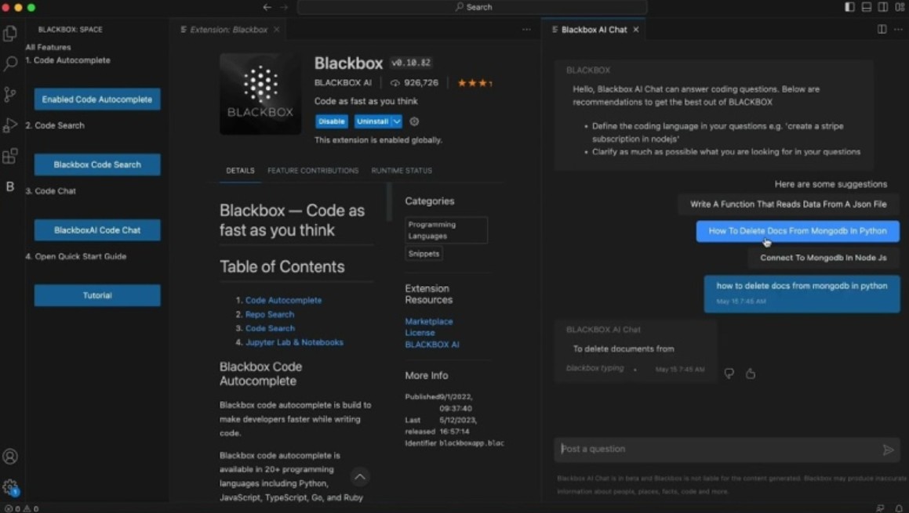Open the Marketplace resource link
Screen dimensions: 909x513
pyautogui.click(x=428, y=321)
